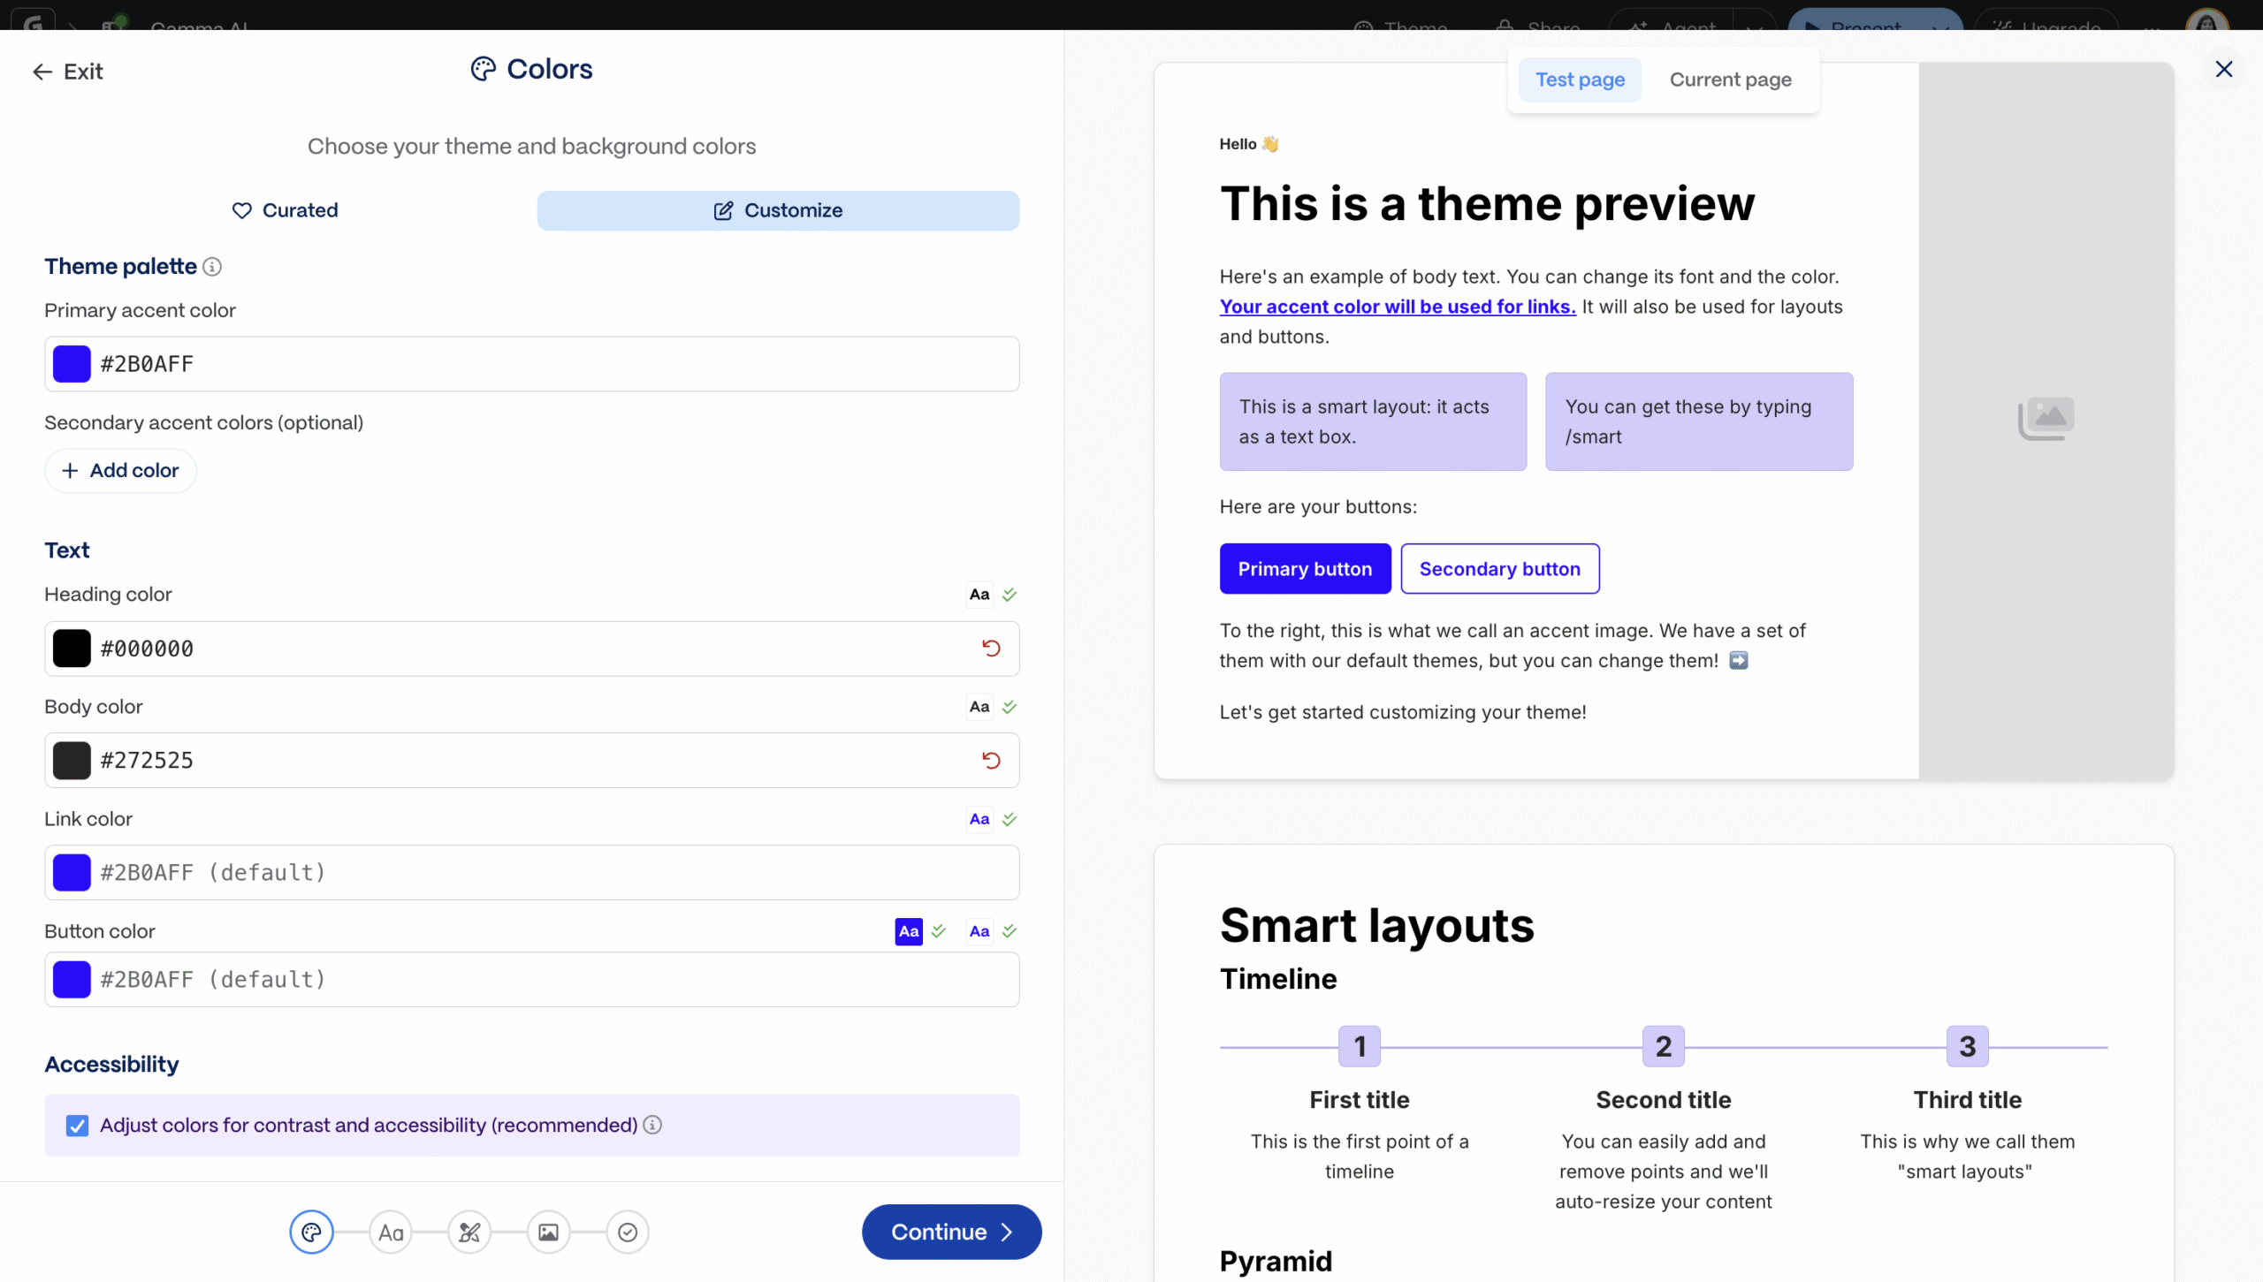Go to the Colors palette step
The image size is (2263, 1282).
(311, 1233)
